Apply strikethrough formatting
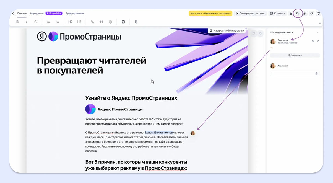The image size is (333, 183). [x=35, y=22]
